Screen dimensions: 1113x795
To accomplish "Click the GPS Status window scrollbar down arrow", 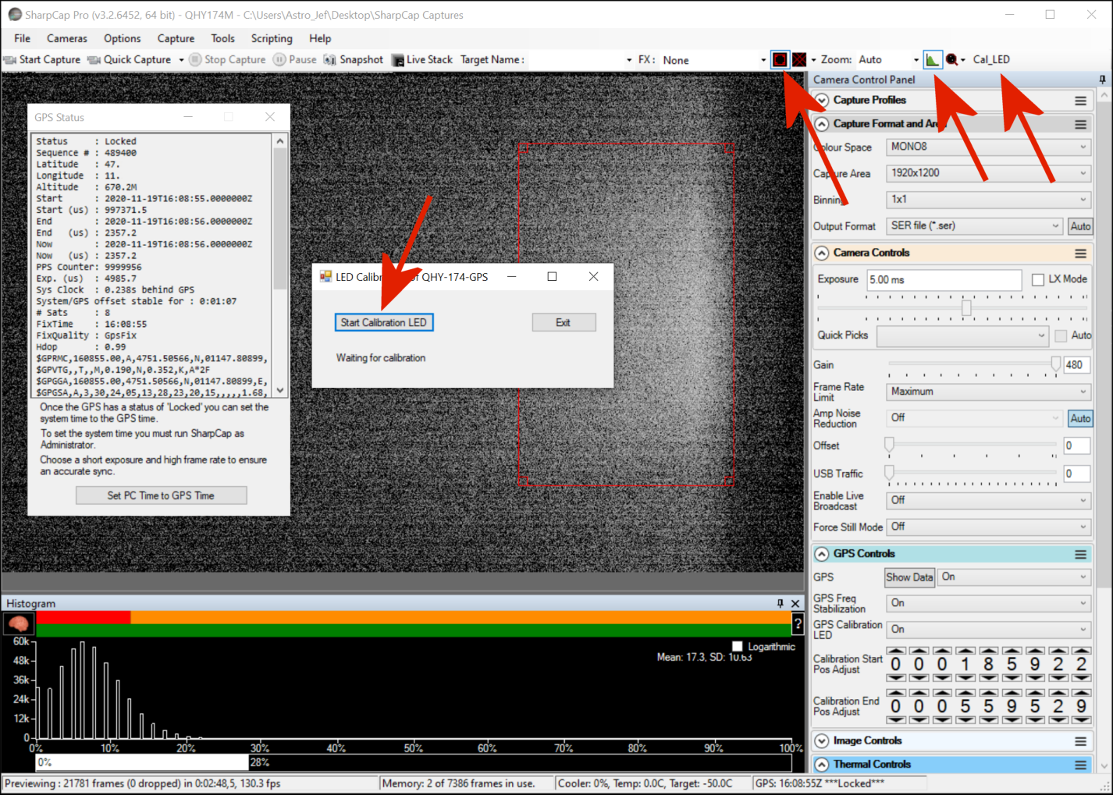I will pos(280,390).
